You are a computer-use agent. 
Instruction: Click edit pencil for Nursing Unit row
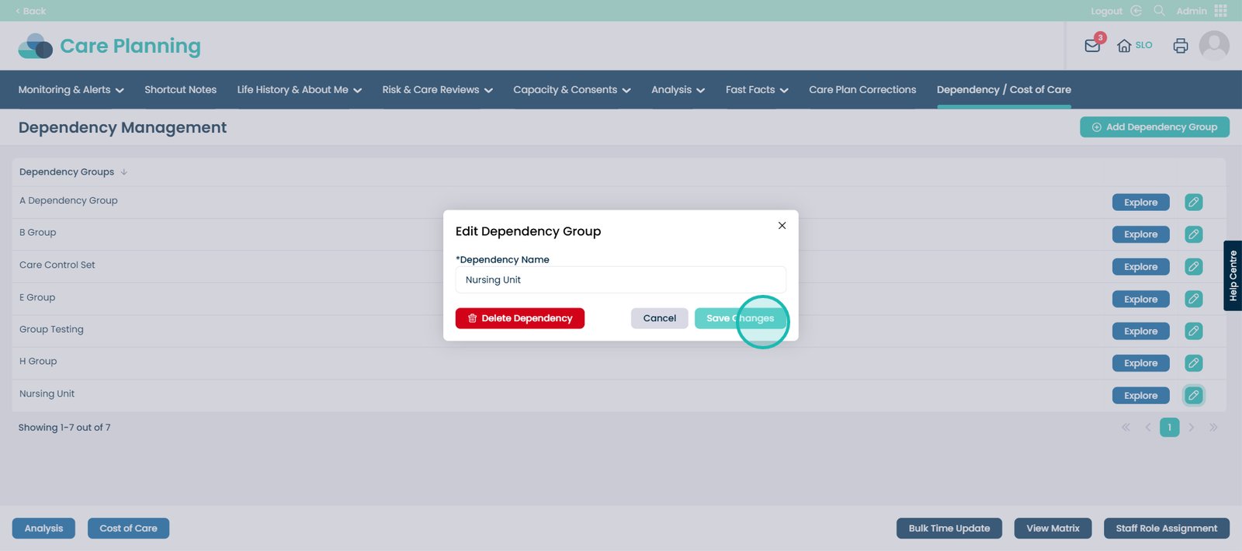coord(1193,396)
